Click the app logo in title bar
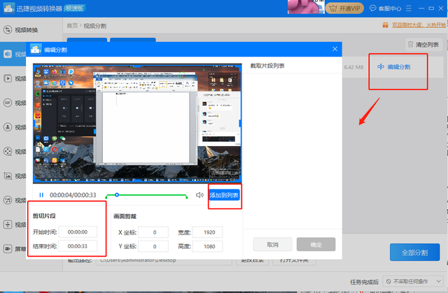Image resolution: width=448 pixels, height=293 pixels. click(x=9, y=8)
